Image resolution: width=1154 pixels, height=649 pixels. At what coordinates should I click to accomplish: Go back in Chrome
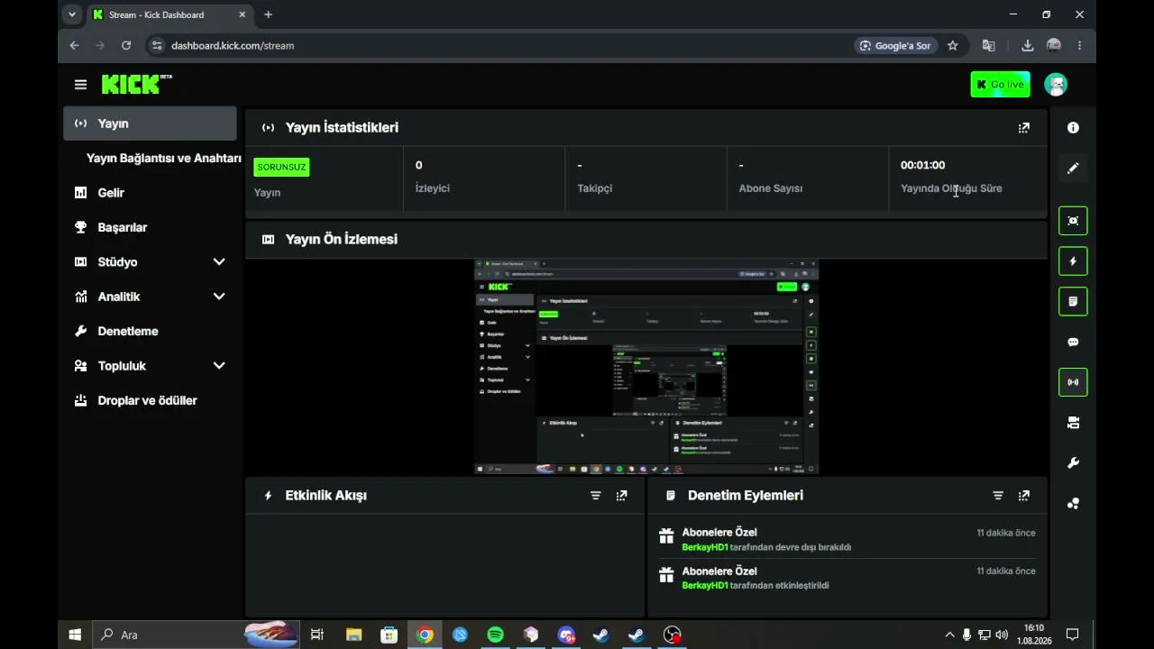(x=74, y=45)
